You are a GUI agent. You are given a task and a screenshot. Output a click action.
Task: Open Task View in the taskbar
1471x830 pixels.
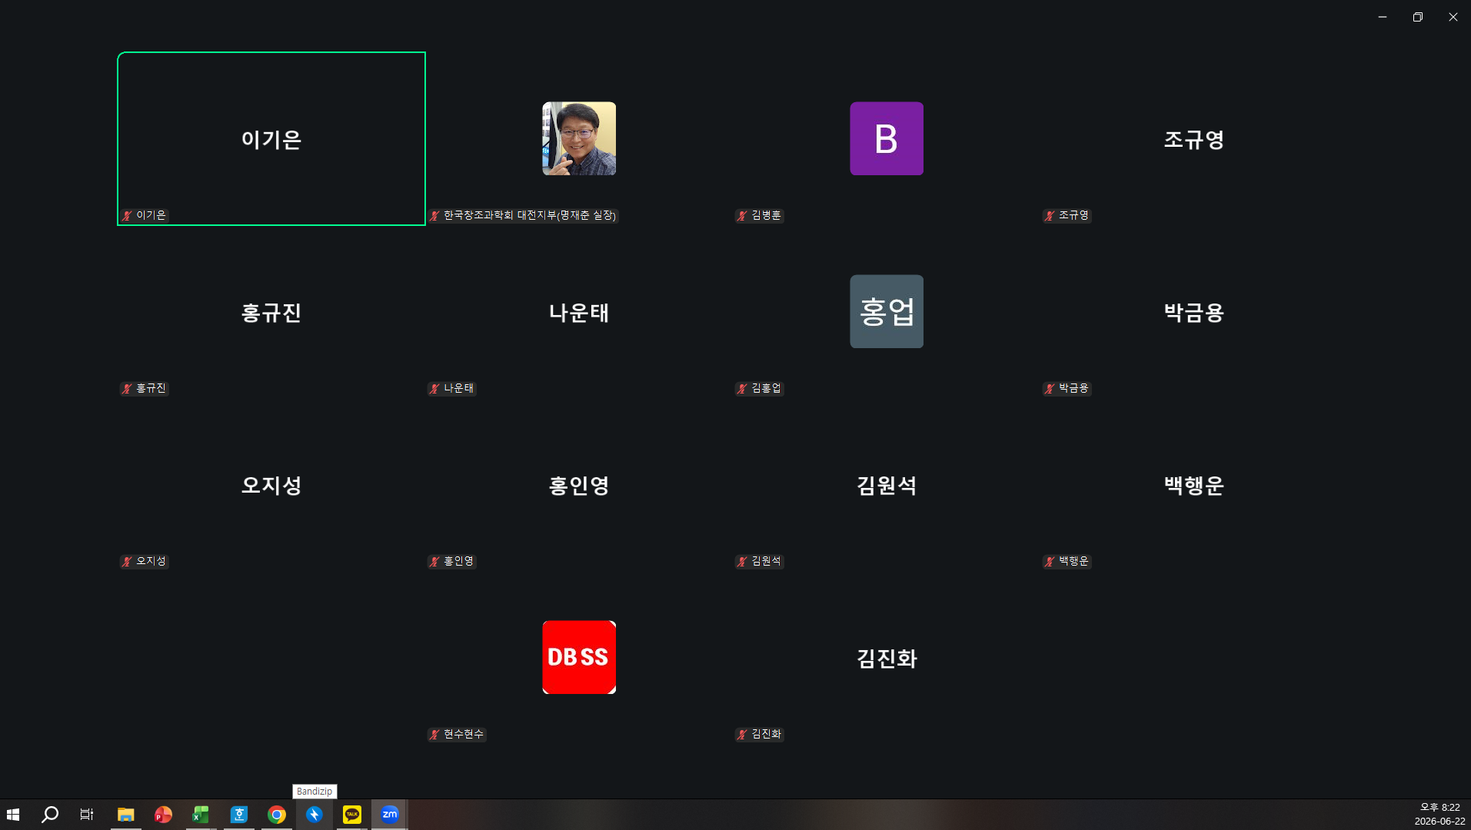87,815
